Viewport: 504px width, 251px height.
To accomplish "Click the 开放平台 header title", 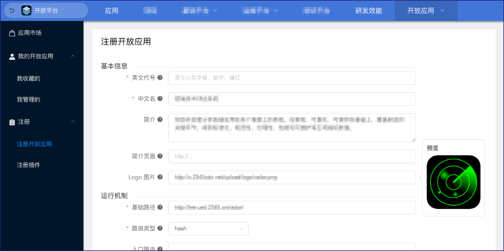I will pos(46,11).
